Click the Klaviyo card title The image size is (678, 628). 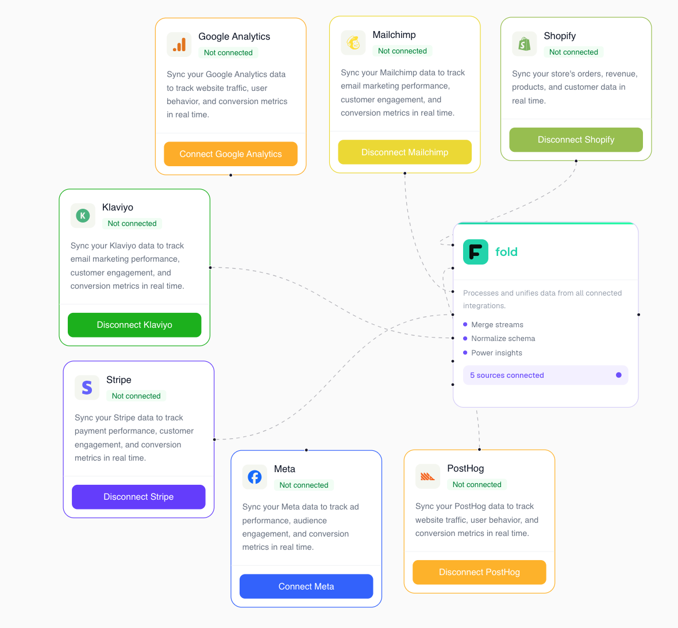(x=118, y=207)
